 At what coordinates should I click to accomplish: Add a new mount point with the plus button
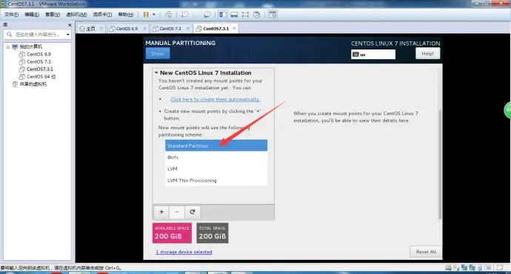[x=161, y=212]
